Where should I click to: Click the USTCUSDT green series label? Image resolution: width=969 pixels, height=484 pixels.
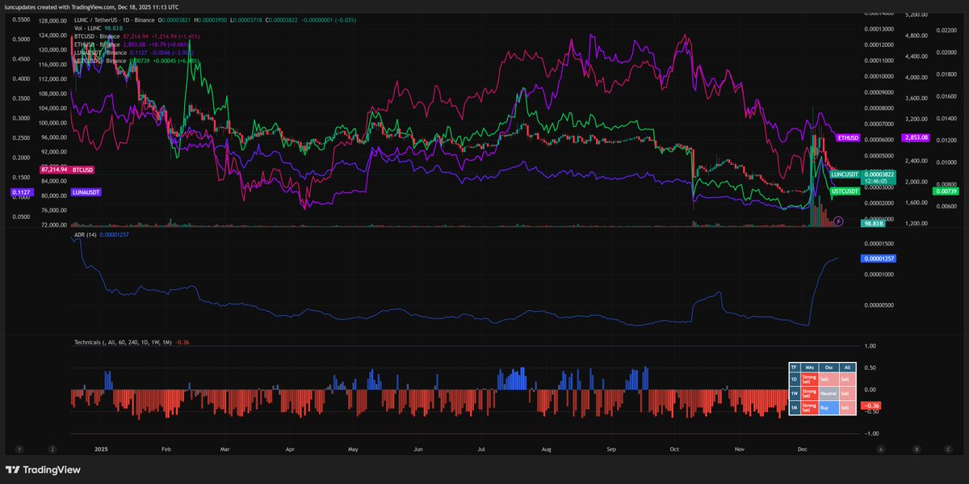[x=845, y=191]
